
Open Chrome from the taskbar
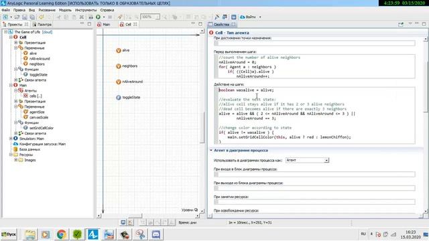(62, 234)
